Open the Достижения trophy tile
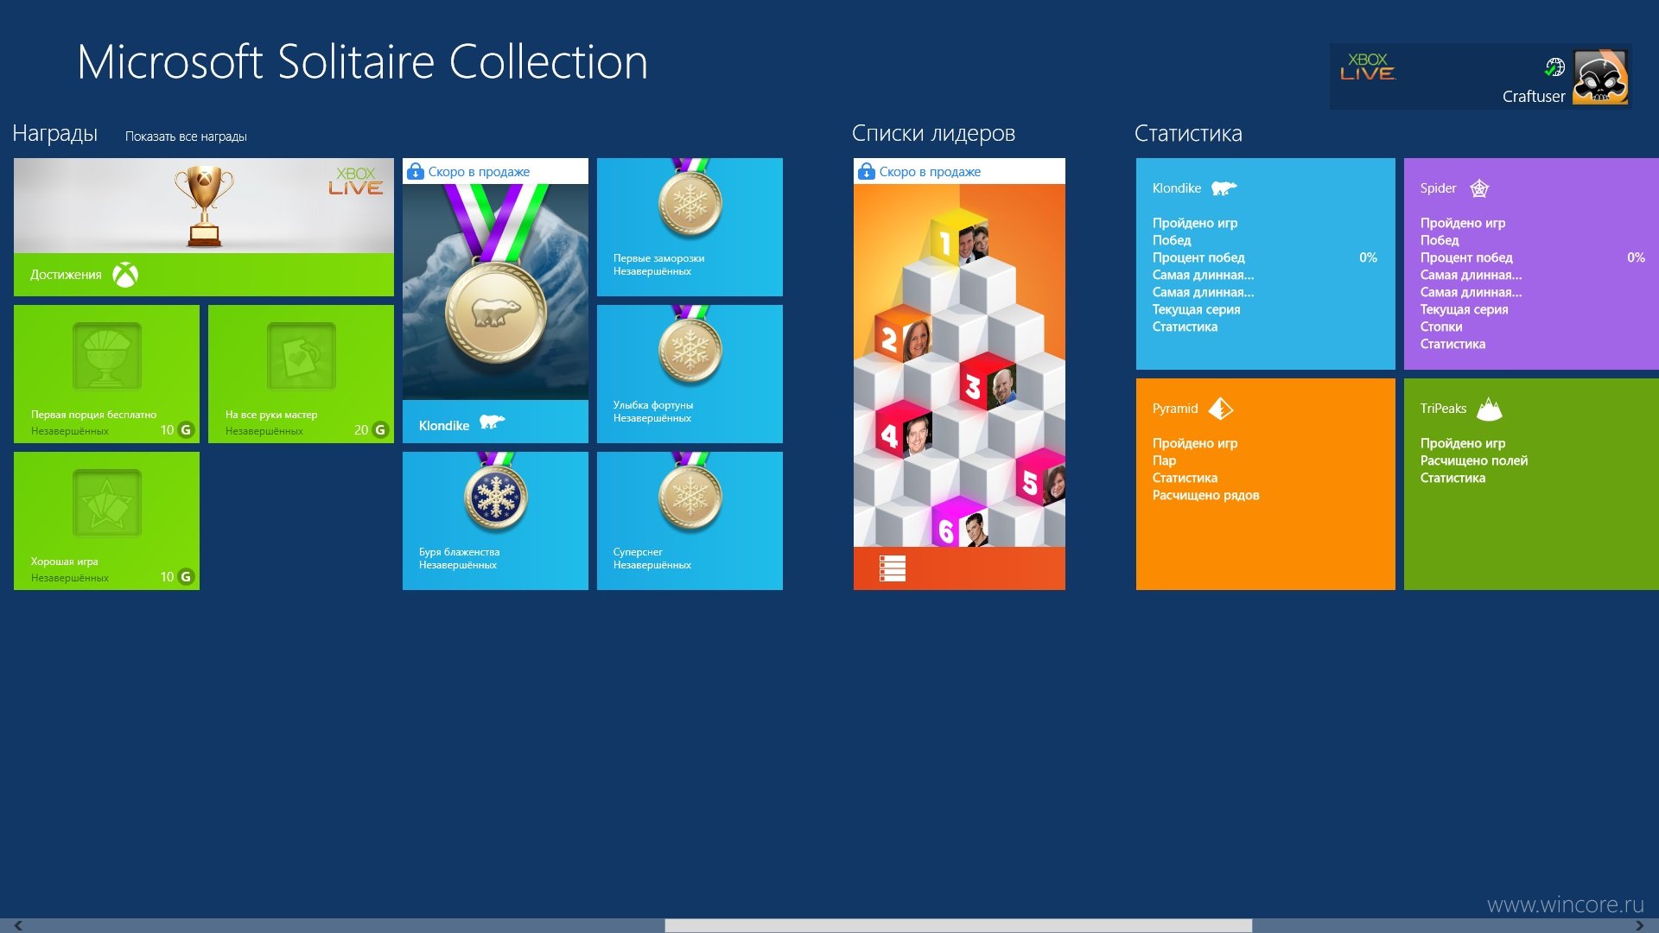Viewport: 1659px width, 933px height. coord(204,227)
